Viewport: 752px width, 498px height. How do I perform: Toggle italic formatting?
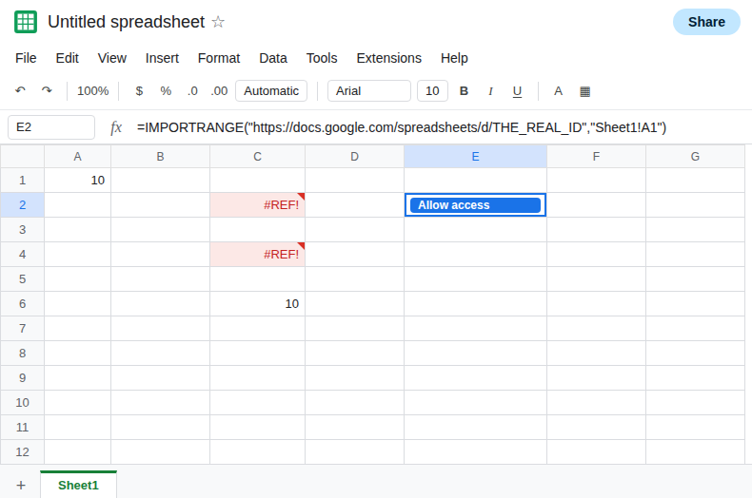pos(490,91)
